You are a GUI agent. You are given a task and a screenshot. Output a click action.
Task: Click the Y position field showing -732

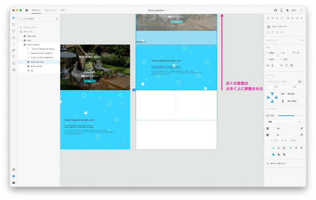[x=287, y=59]
